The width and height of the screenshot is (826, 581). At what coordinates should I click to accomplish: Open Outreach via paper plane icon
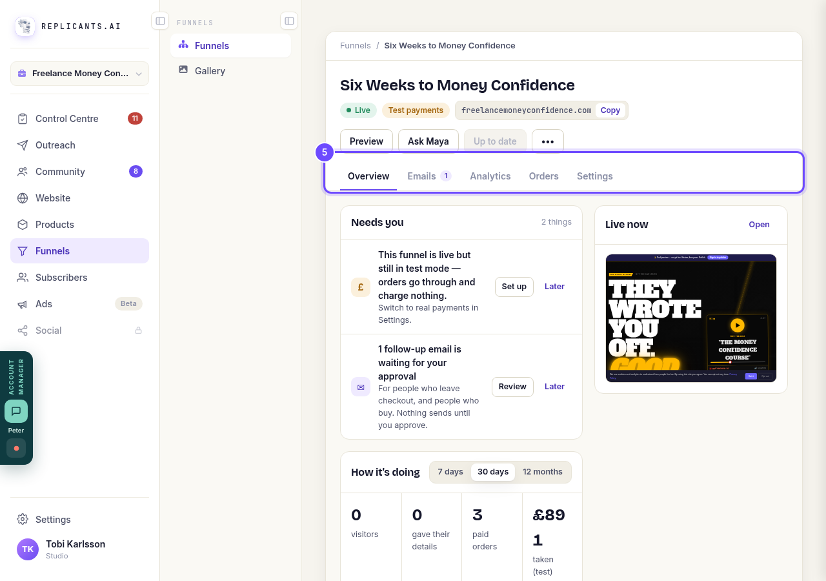[23, 145]
